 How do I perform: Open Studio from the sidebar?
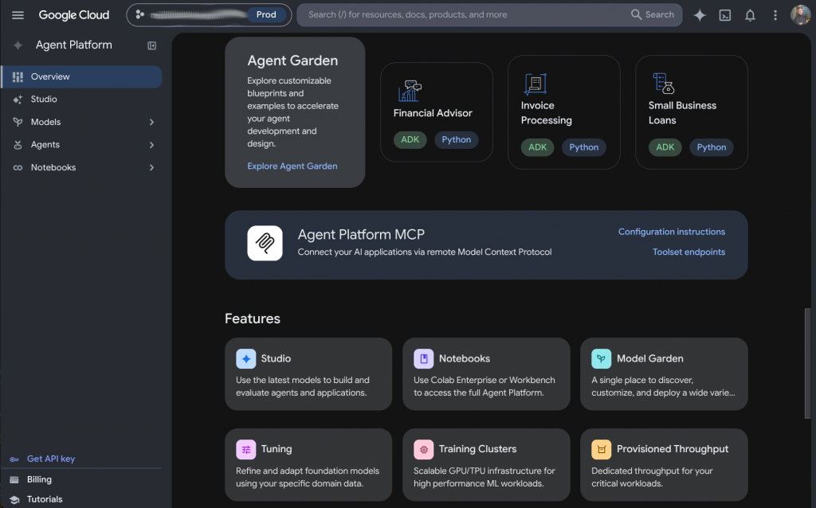tap(82, 100)
